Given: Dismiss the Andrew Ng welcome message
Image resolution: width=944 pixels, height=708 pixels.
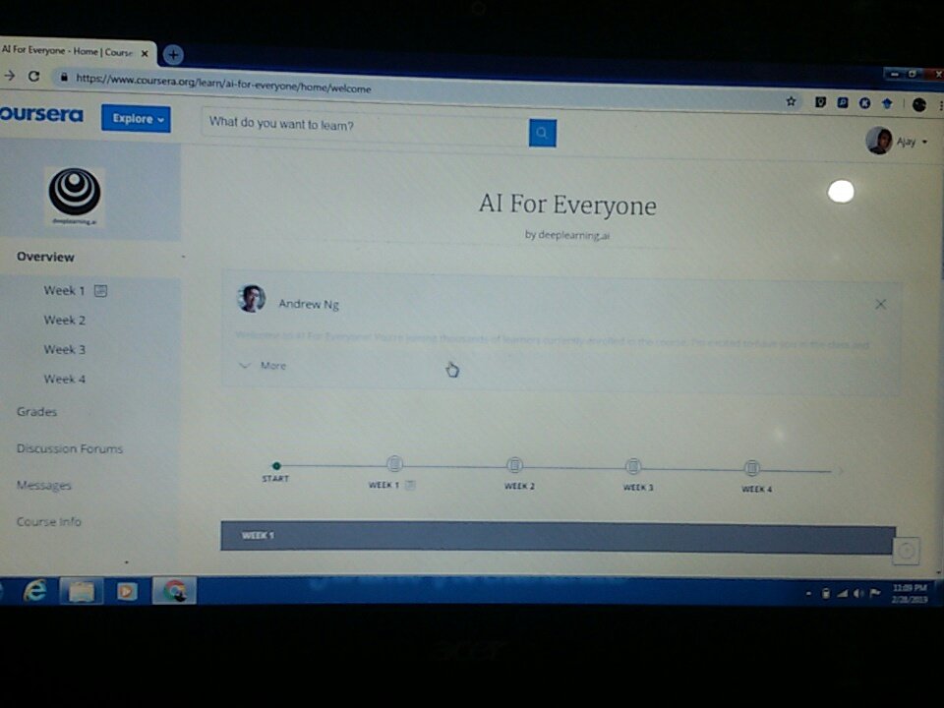Looking at the screenshot, I should [880, 304].
